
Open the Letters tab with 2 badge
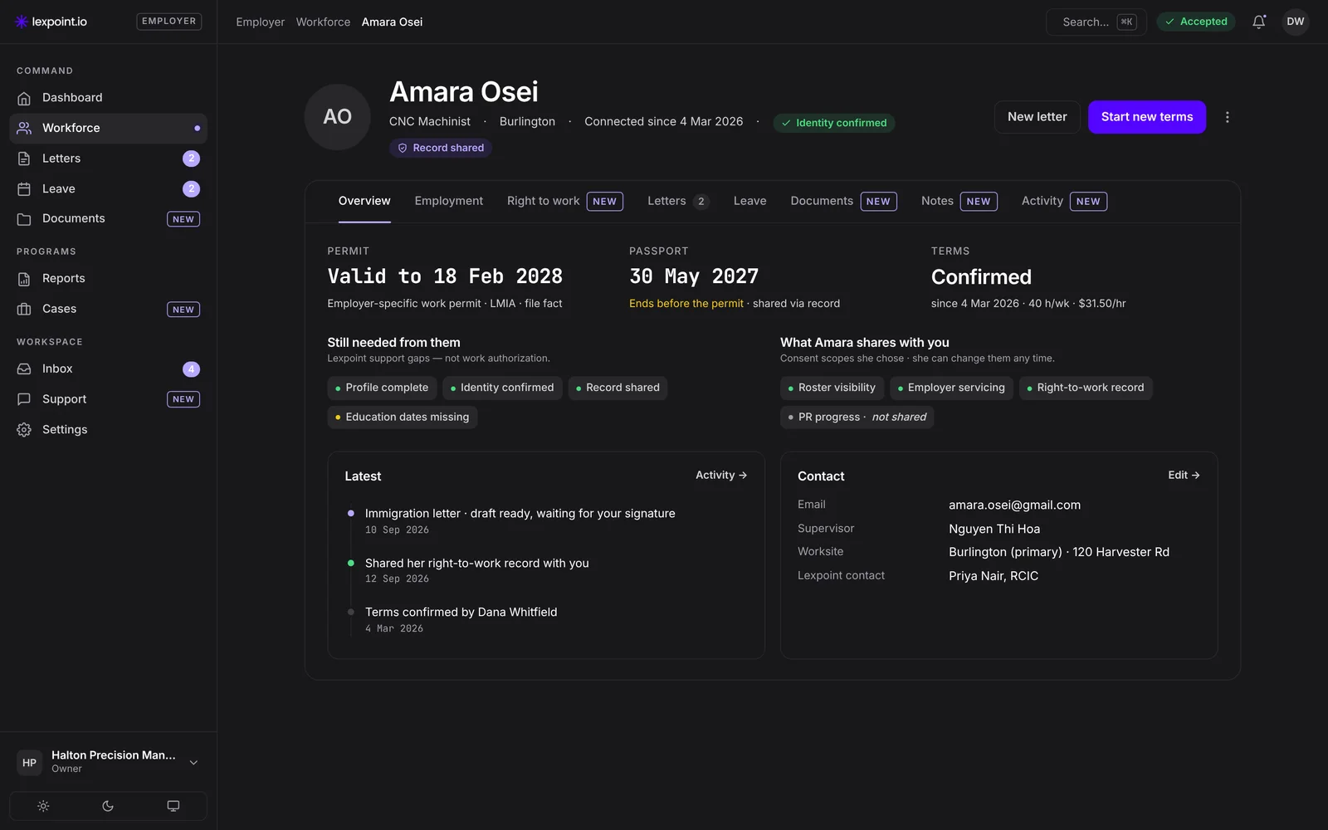(678, 201)
